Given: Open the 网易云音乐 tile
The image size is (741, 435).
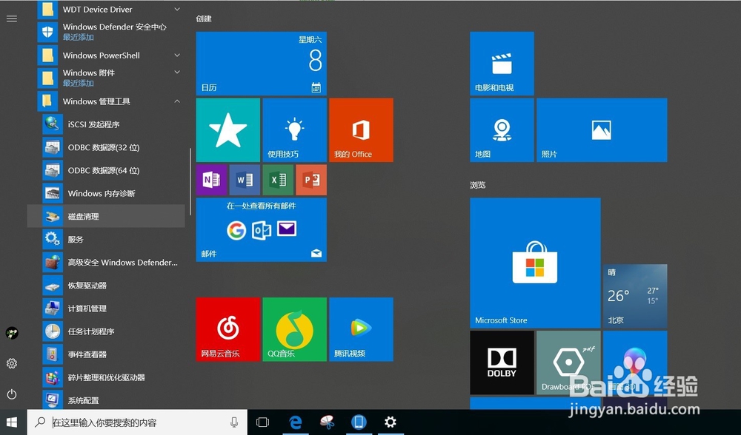Looking at the screenshot, I should pyautogui.click(x=227, y=329).
